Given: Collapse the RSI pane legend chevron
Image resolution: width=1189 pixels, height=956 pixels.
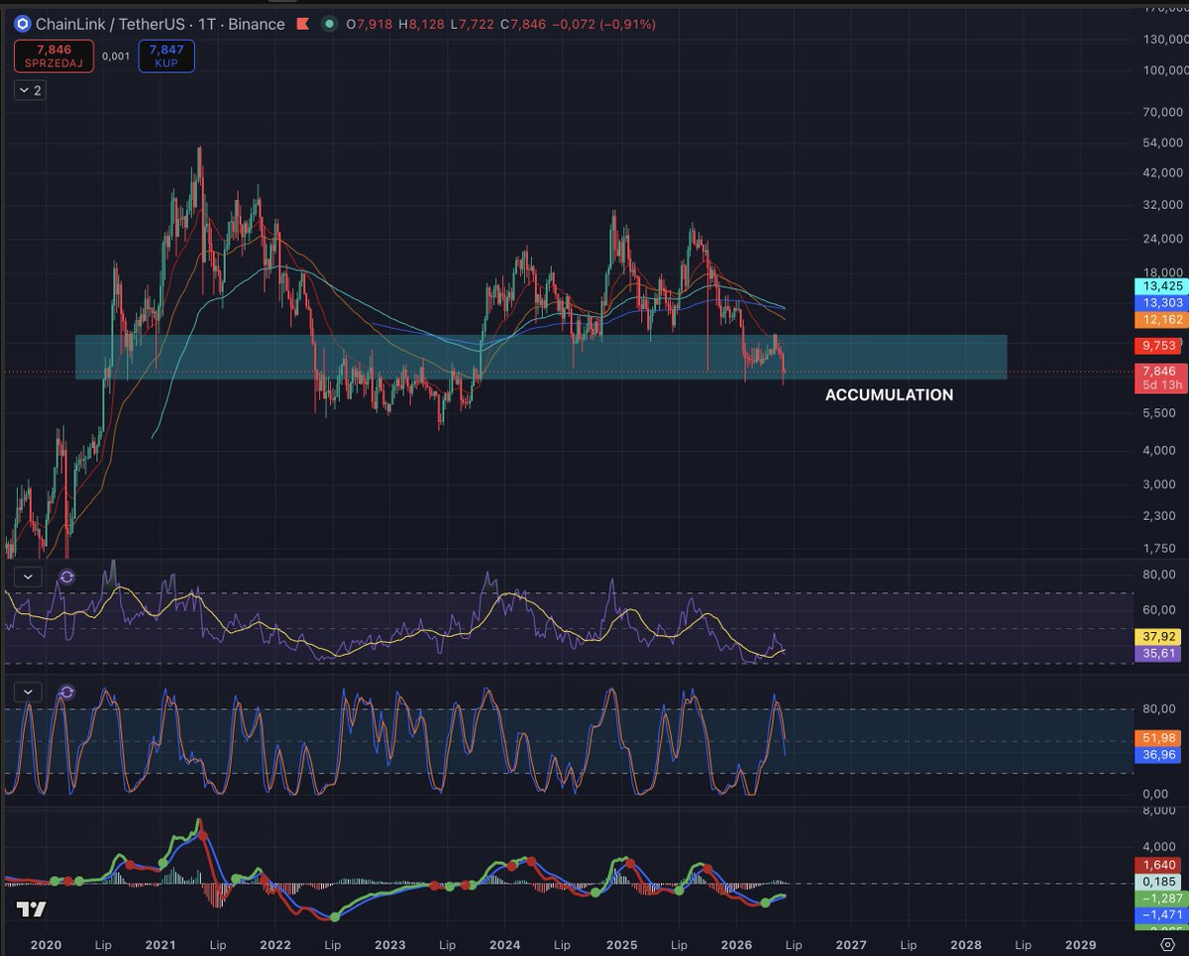Looking at the screenshot, I should coord(28,577).
